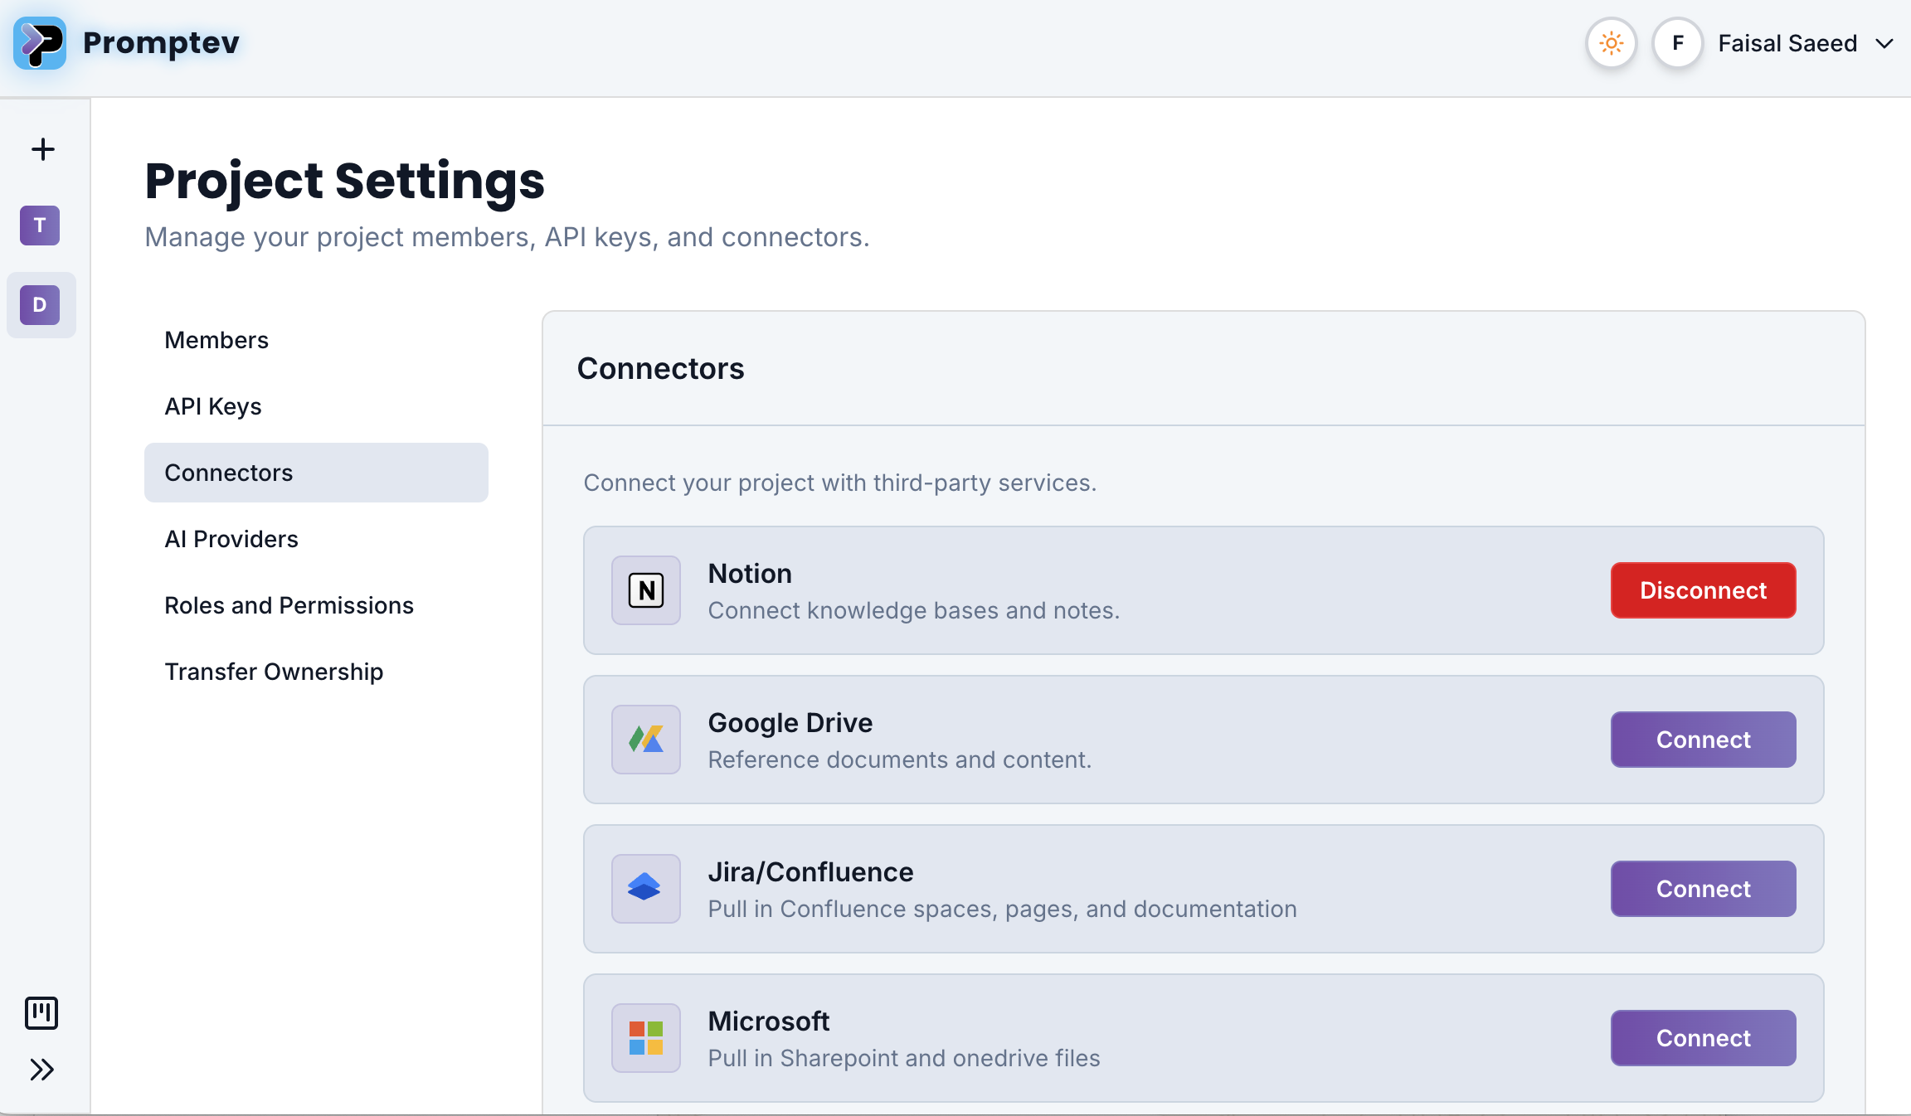This screenshot has height=1116, width=1911.
Task: Disconnect the Notion connector
Action: tap(1703, 590)
